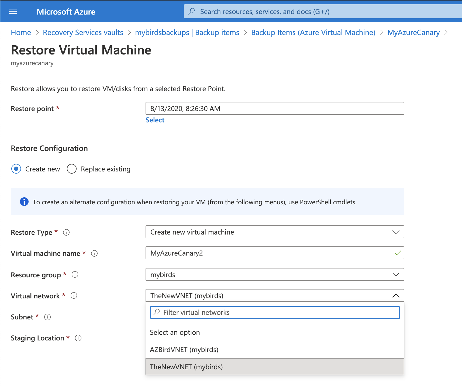Show info tooltip for Virtual network
This screenshot has height=386, width=462.
pos(74,295)
